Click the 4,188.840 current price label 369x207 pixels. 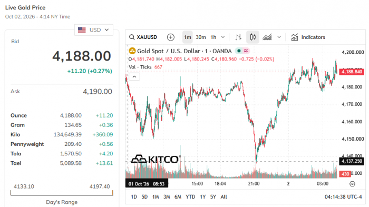352,72
